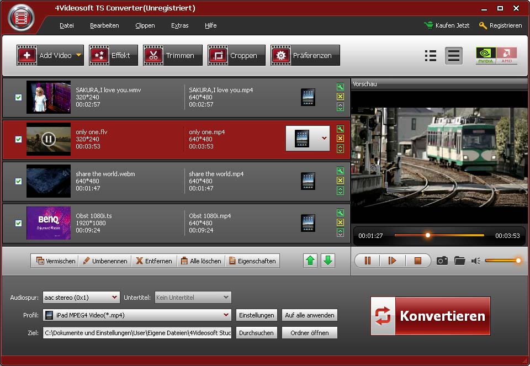Deselect the Obst 1080i.ts file checkbox
530x366 pixels.
click(x=18, y=223)
